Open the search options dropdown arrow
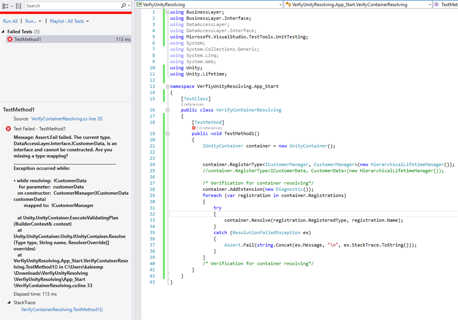Viewport: 458px width, 320px height. click(129, 5)
